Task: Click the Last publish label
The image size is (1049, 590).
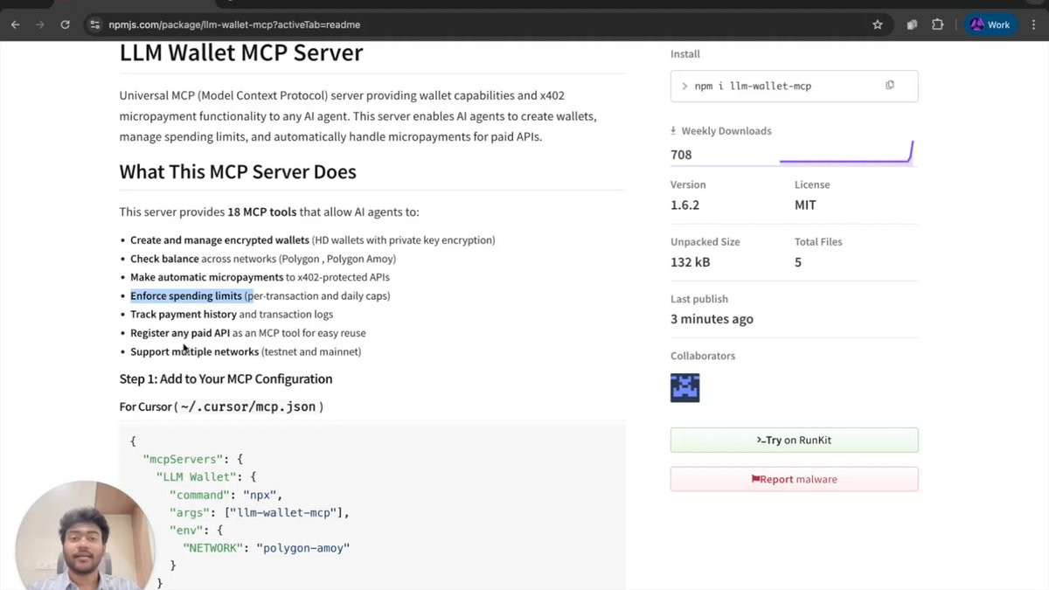Action: pos(699,299)
